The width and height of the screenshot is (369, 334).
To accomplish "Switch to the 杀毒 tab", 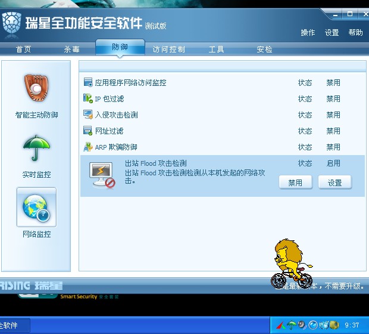I will [x=72, y=50].
